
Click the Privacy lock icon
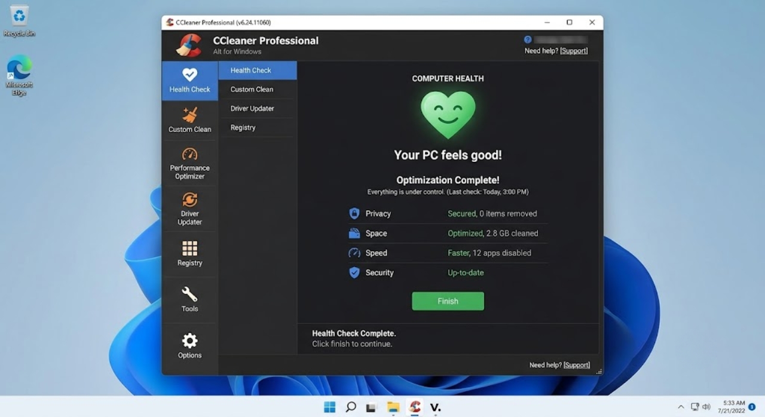(354, 213)
